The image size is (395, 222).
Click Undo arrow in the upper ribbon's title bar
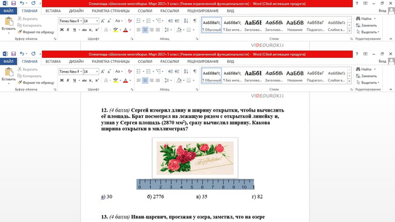click(x=22, y=3)
